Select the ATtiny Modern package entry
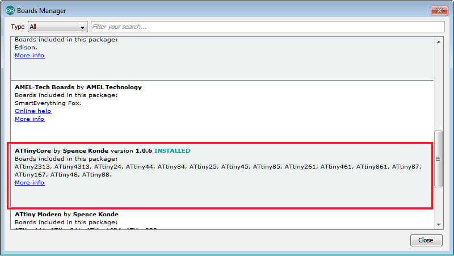Viewport: 454px width, 256px height. [227, 219]
